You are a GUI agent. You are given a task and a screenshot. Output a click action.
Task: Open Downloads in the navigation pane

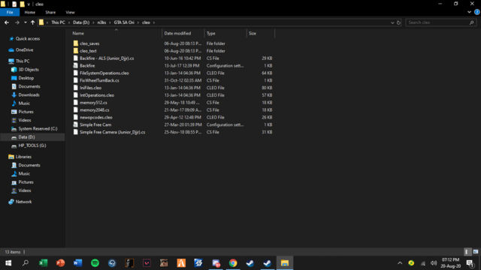pos(29,95)
